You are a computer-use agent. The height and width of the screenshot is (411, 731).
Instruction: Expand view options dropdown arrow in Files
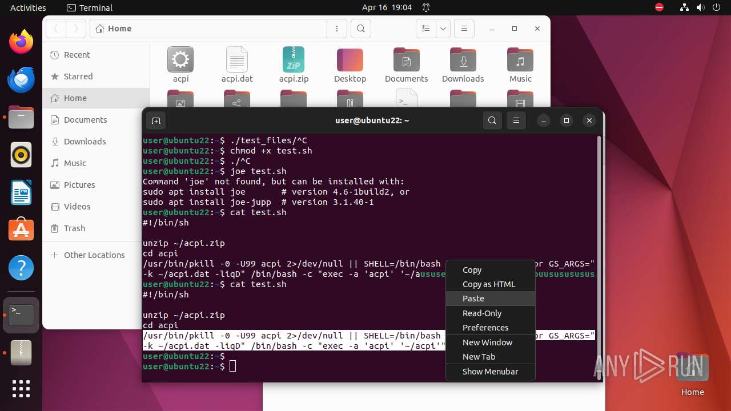tap(443, 29)
